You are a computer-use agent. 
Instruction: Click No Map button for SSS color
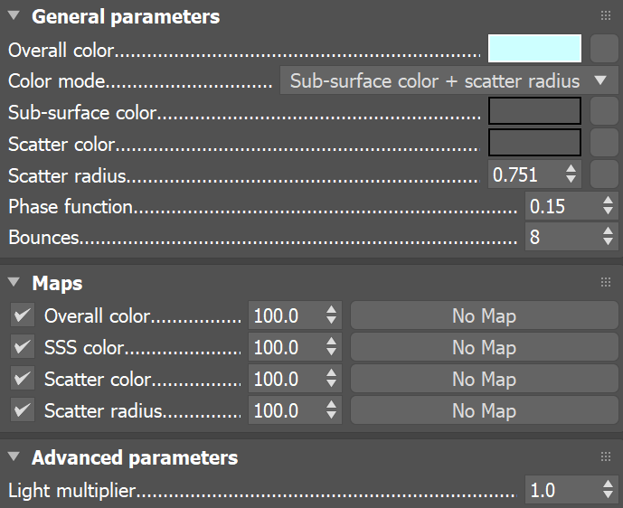tap(485, 347)
